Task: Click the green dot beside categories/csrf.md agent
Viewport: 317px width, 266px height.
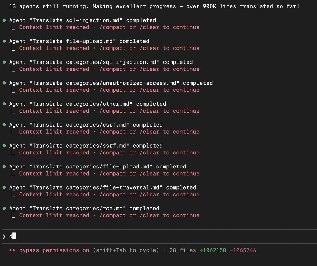Action: (x=4, y=125)
